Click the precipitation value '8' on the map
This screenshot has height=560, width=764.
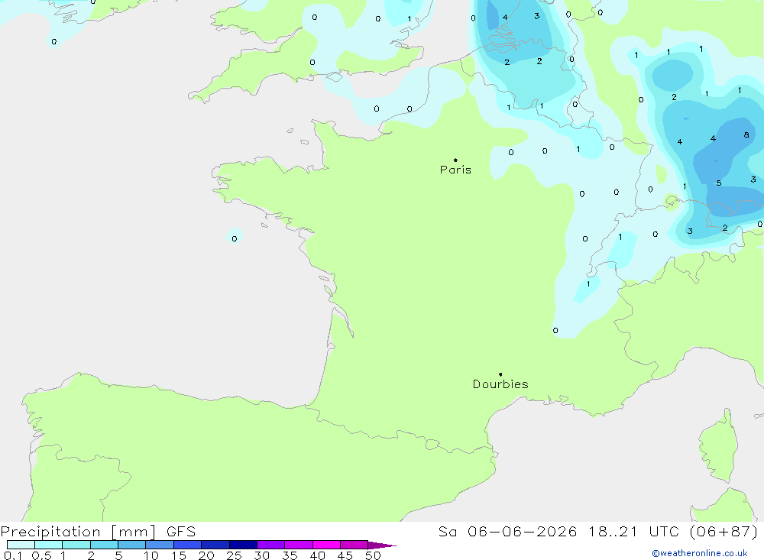(x=746, y=135)
